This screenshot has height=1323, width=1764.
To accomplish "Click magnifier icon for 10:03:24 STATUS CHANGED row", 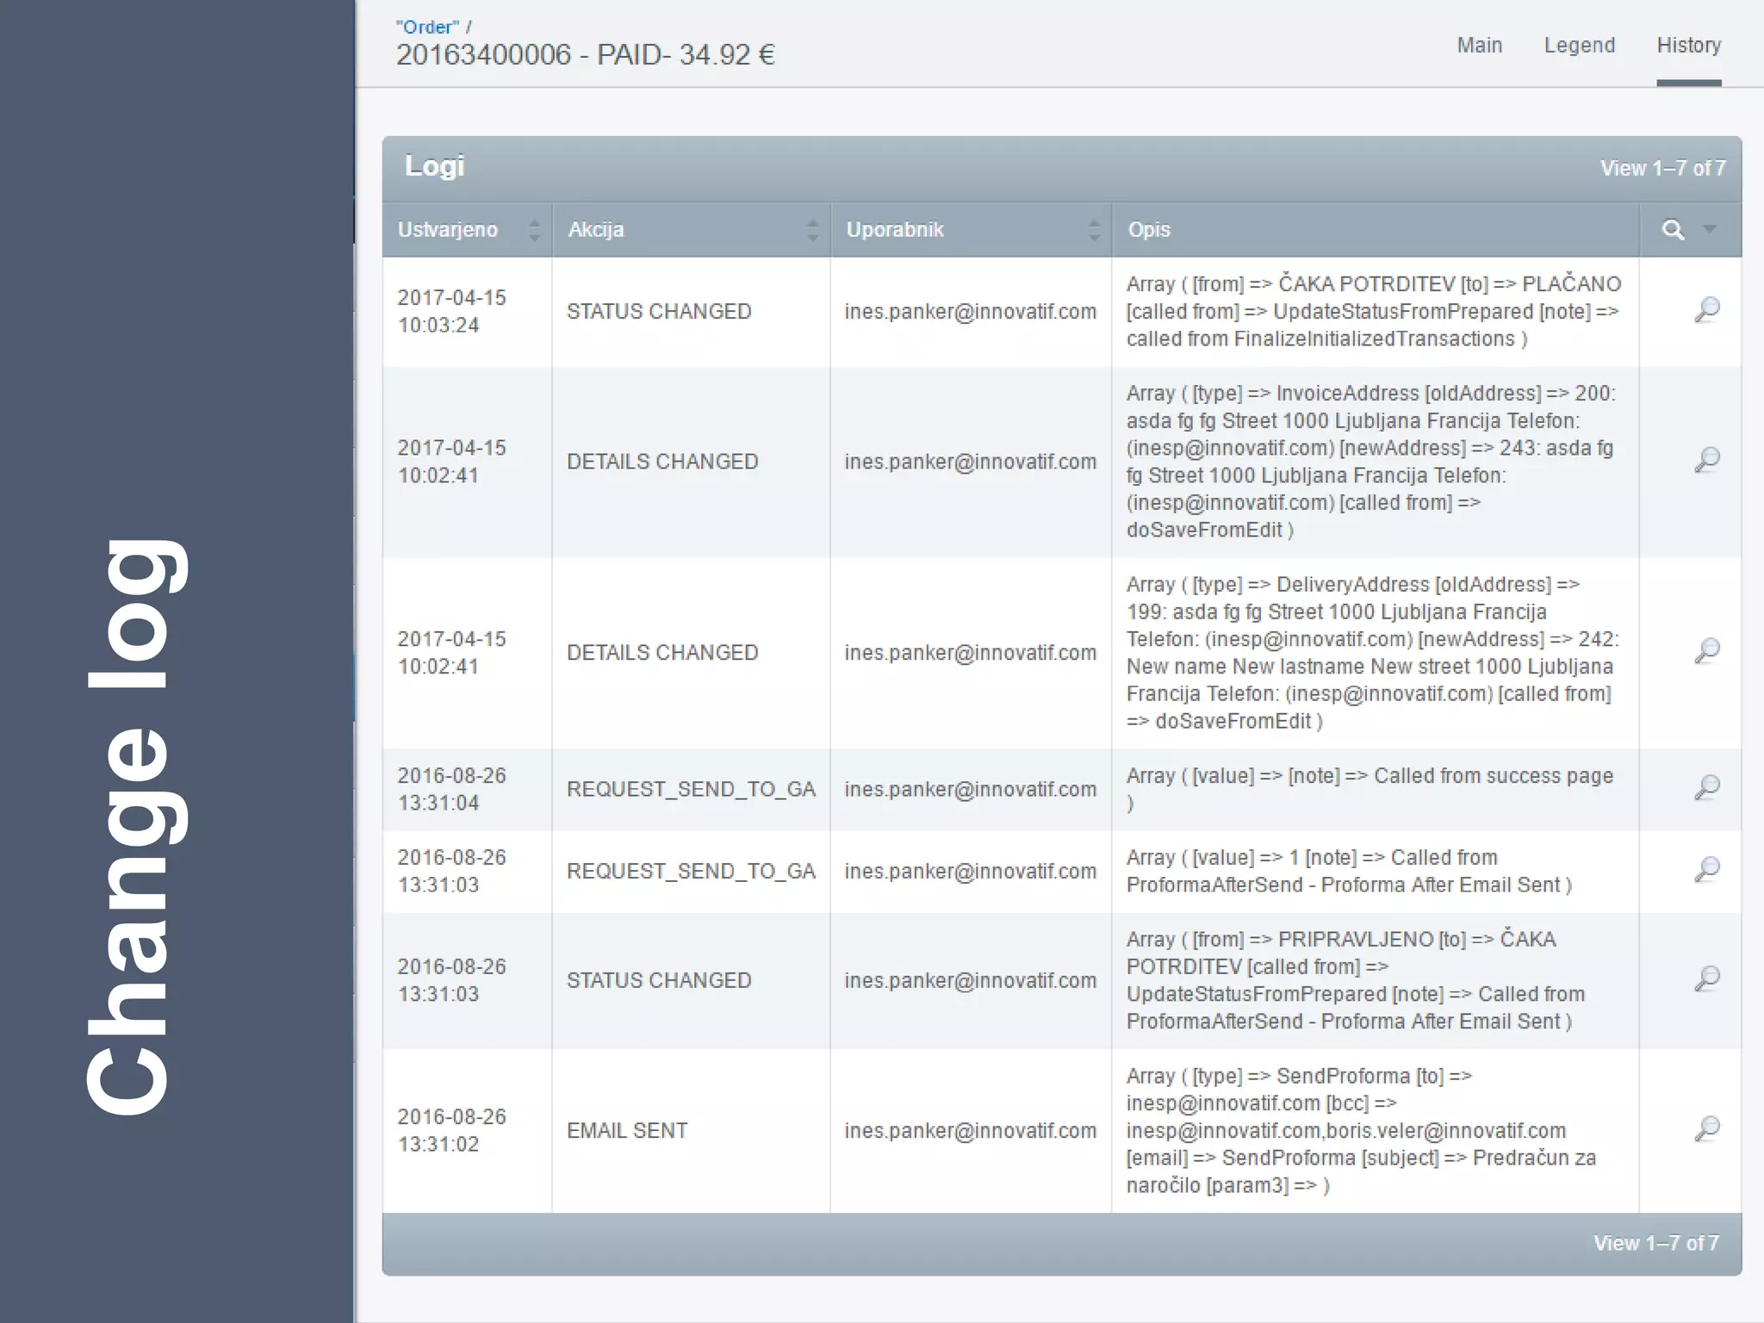I will point(1706,310).
